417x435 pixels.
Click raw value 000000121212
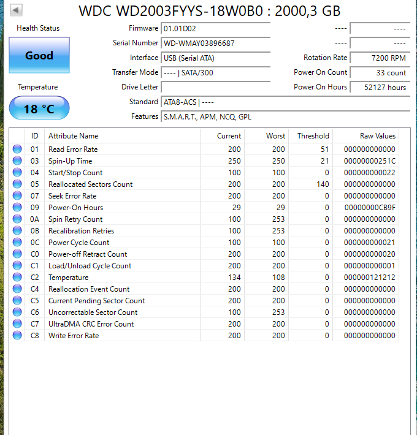click(370, 278)
